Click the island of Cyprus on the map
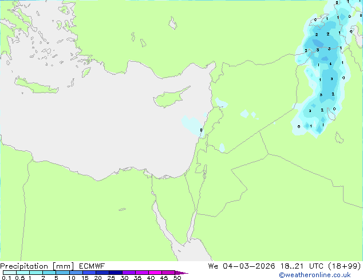 171,97
